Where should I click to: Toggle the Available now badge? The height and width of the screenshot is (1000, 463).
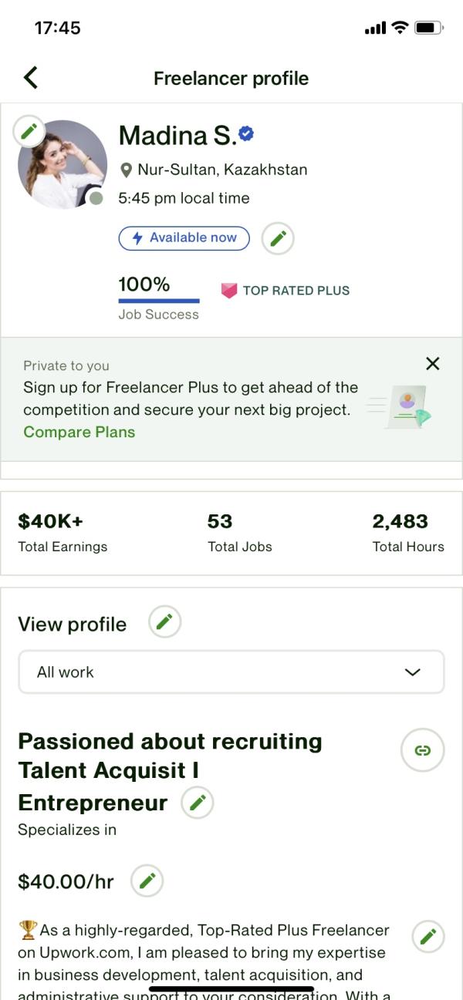point(184,238)
